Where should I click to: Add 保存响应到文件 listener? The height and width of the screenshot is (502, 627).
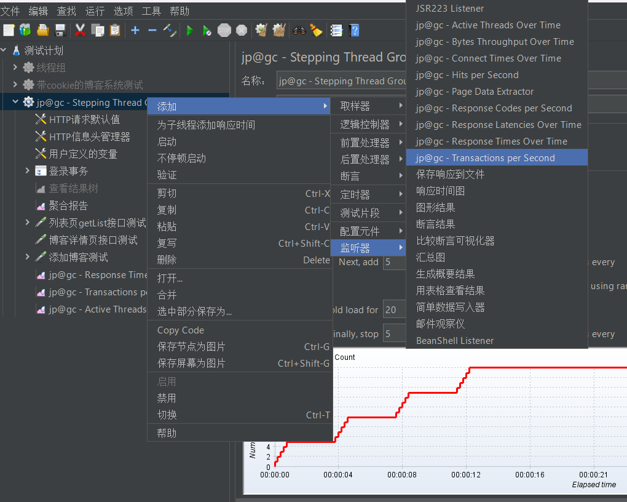tap(497, 175)
